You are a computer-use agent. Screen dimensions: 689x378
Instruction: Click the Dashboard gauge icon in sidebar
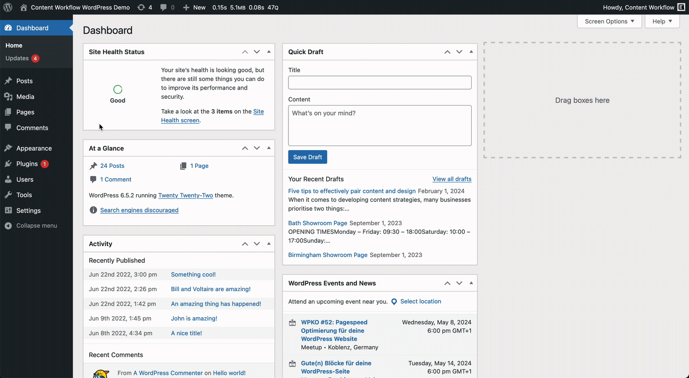tap(8, 28)
